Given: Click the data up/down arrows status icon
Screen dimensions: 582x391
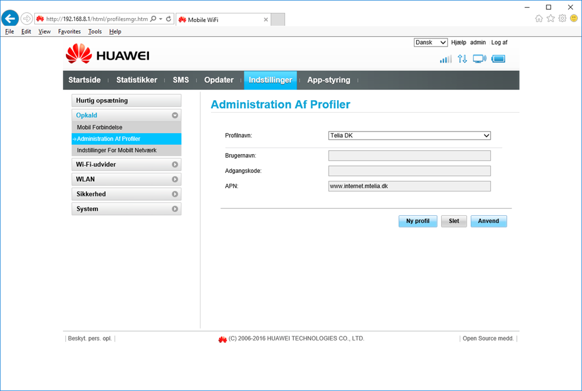Looking at the screenshot, I should click(462, 59).
